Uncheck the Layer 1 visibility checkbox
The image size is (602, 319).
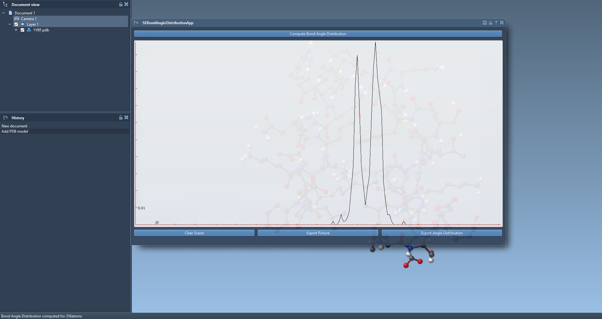(16, 24)
